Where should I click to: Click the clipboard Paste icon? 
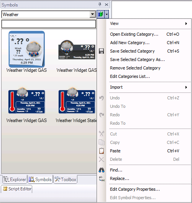point(102,151)
